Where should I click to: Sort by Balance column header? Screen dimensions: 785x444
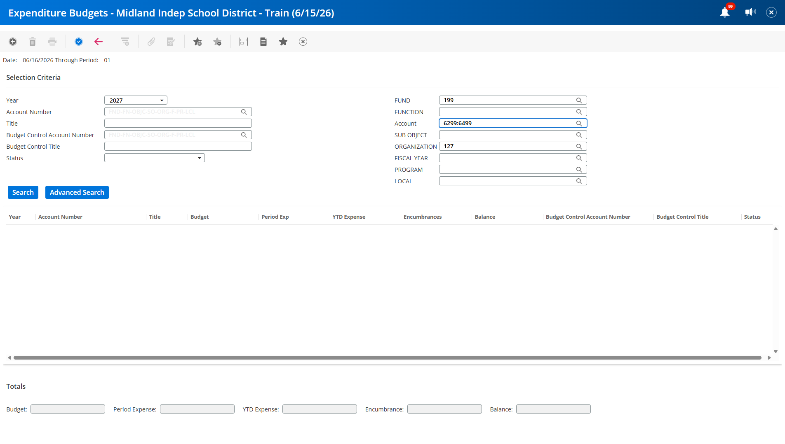(485, 217)
